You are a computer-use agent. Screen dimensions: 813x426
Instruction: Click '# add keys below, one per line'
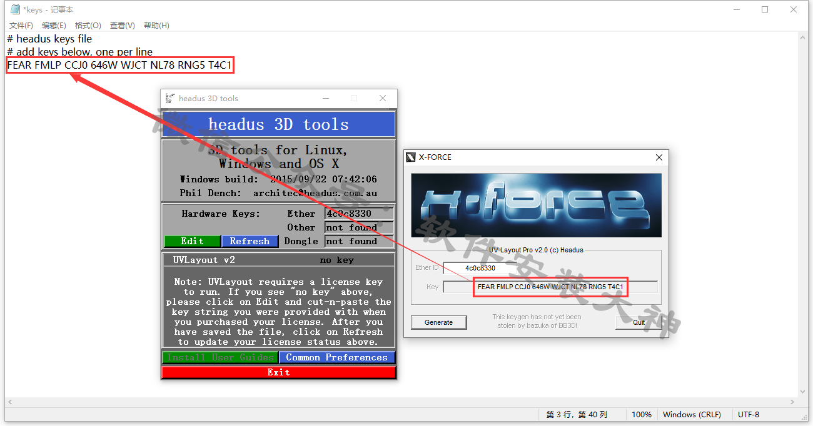80,52
